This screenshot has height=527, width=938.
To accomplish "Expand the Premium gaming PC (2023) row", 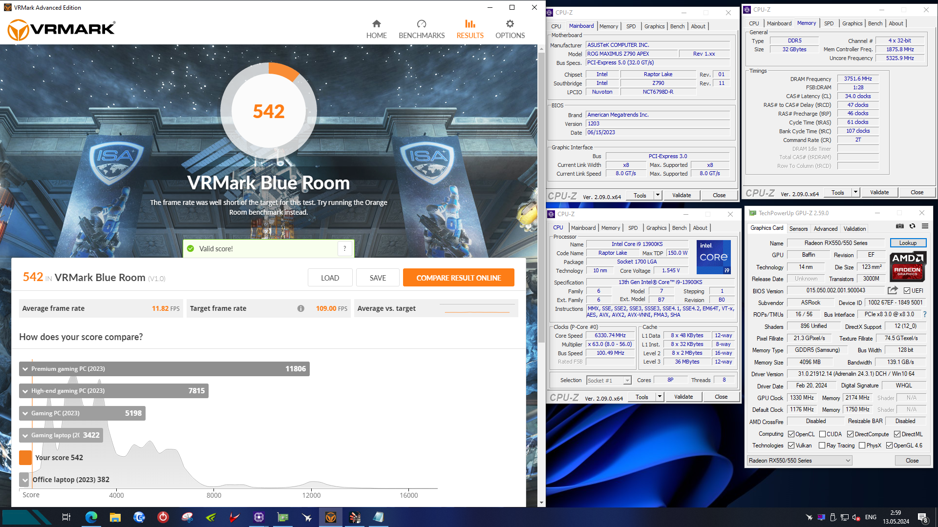I will pyautogui.click(x=164, y=369).
